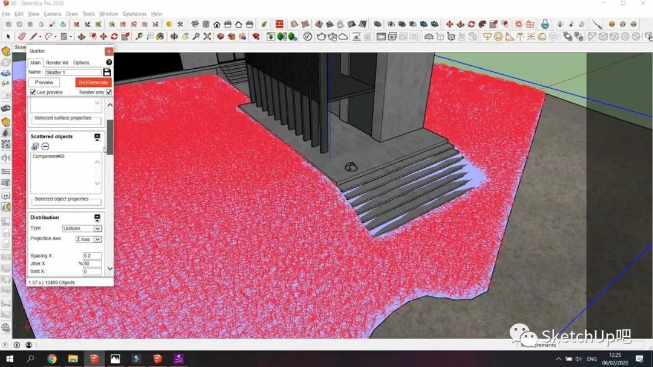This screenshot has width=653, height=367.
Task: Change the Projection axis dropdown
Action: pyautogui.click(x=88, y=239)
